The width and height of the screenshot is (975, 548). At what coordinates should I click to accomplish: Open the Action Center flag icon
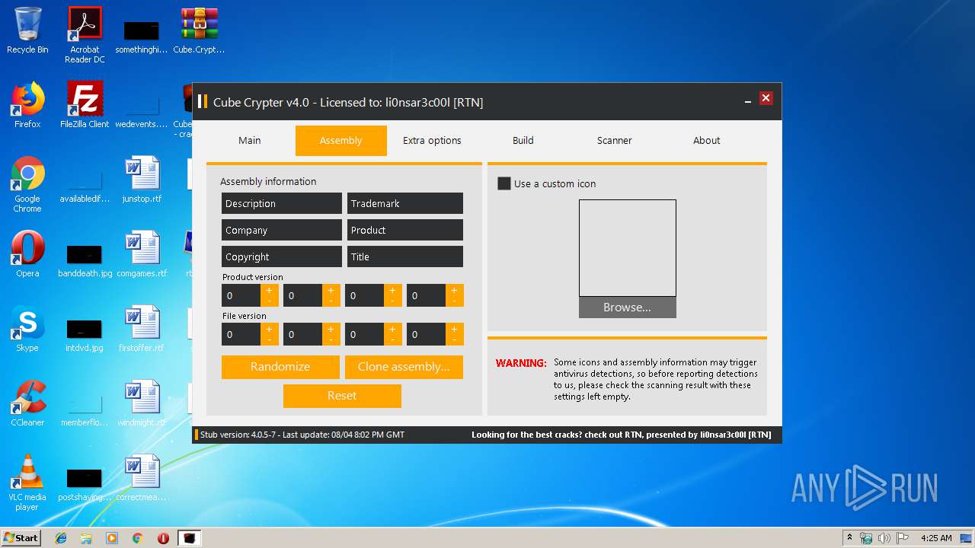pyautogui.click(x=903, y=538)
